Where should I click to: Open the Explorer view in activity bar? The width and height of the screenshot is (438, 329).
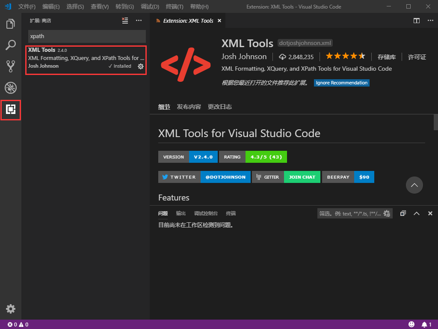tap(11, 24)
